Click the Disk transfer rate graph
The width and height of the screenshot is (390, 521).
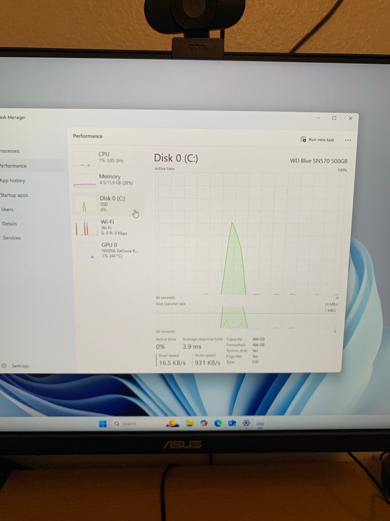click(x=246, y=317)
